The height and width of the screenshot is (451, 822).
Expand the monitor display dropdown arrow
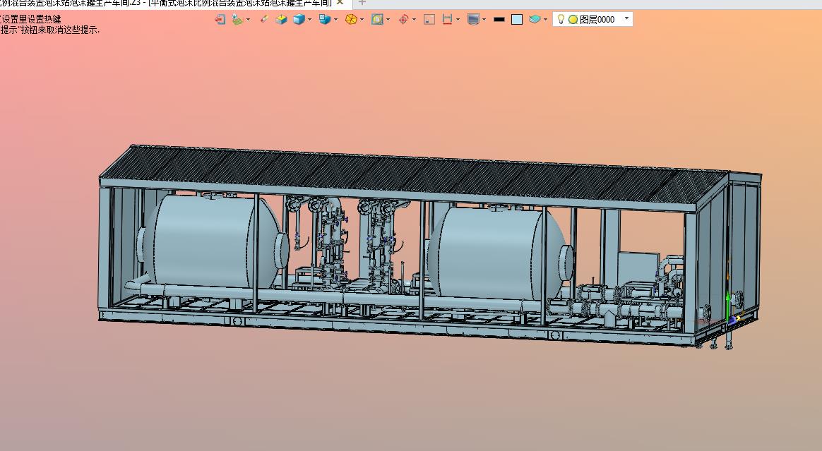tap(484, 20)
